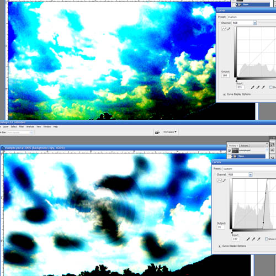The image size is (276, 276).
Task: Open the Analysis menu
Action: (x=30, y=126)
